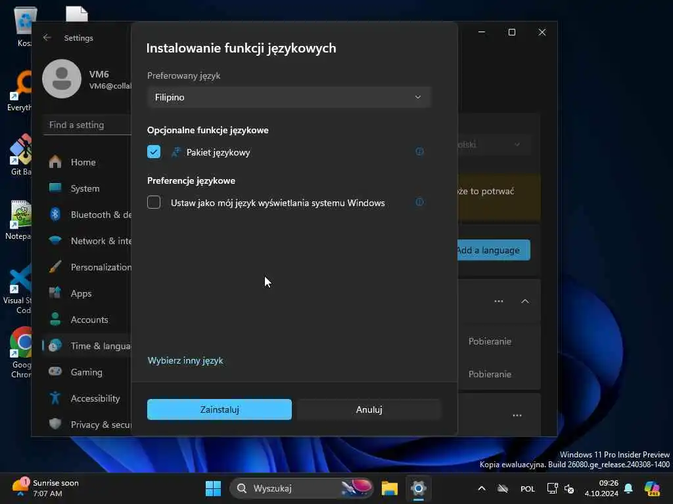Focus the Find a setting search box
The height and width of the screenshot is (504, 673).
coord(87,125)
